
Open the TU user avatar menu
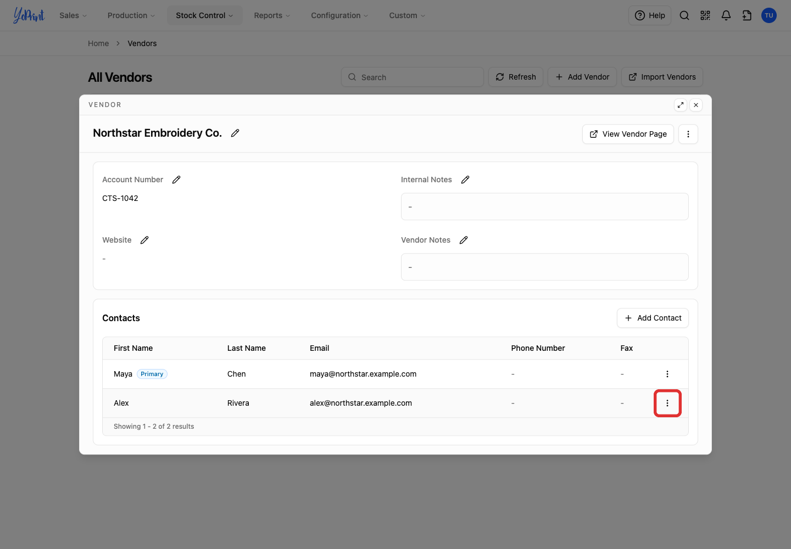click(769, 15)
